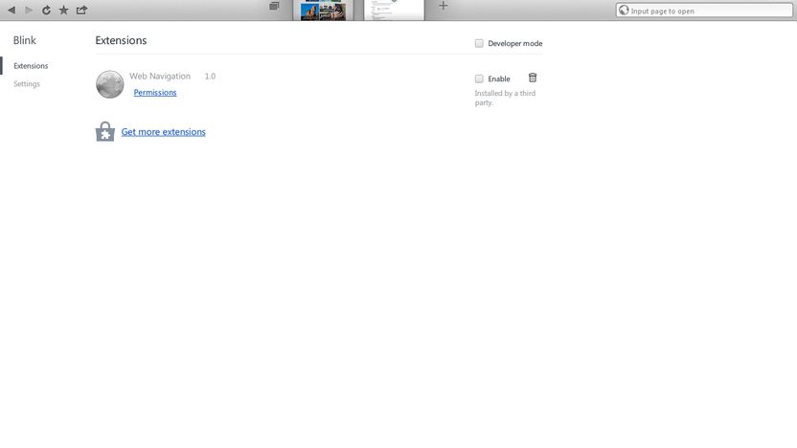Click the 'Input page to open' field
Image resolution: width=797 pixels, height=448 pixels.
pos(704,11)
